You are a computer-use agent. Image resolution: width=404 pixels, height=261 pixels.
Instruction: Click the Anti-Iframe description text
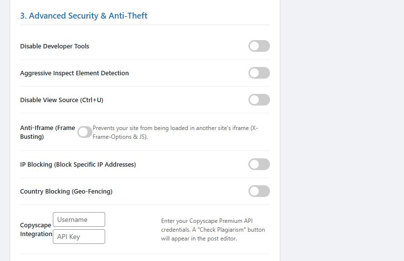[x=175, y=132]
